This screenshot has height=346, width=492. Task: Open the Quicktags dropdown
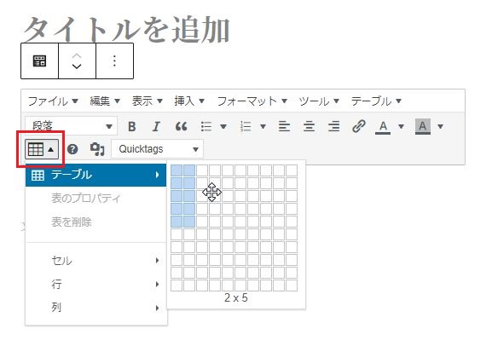(157, 149)
